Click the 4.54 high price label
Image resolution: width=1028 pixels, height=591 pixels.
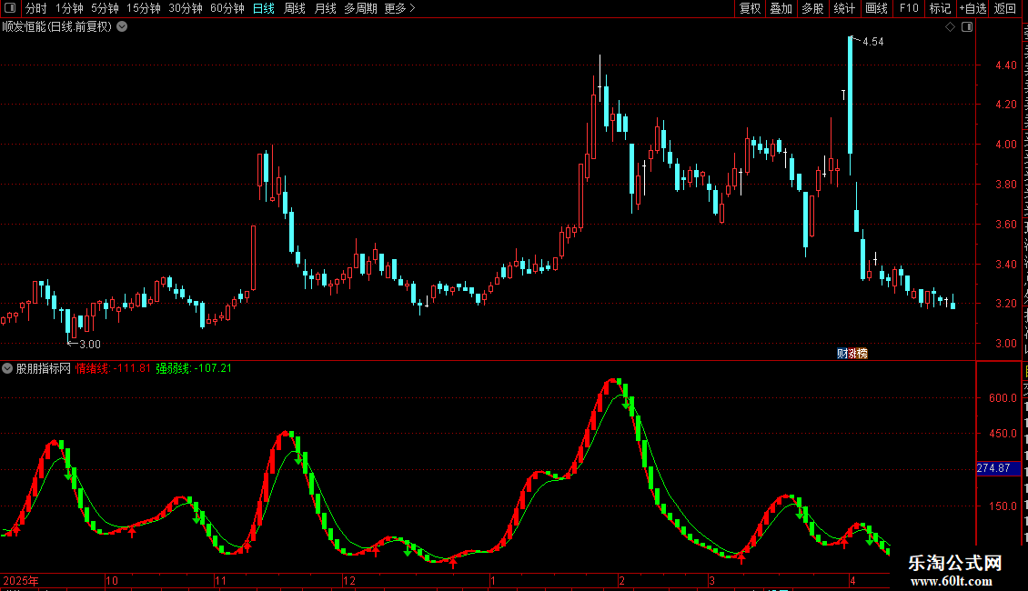(873, 41)
